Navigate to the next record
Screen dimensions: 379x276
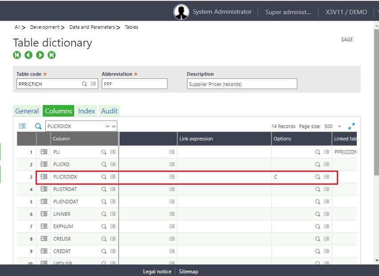click(x=40, y=55)
